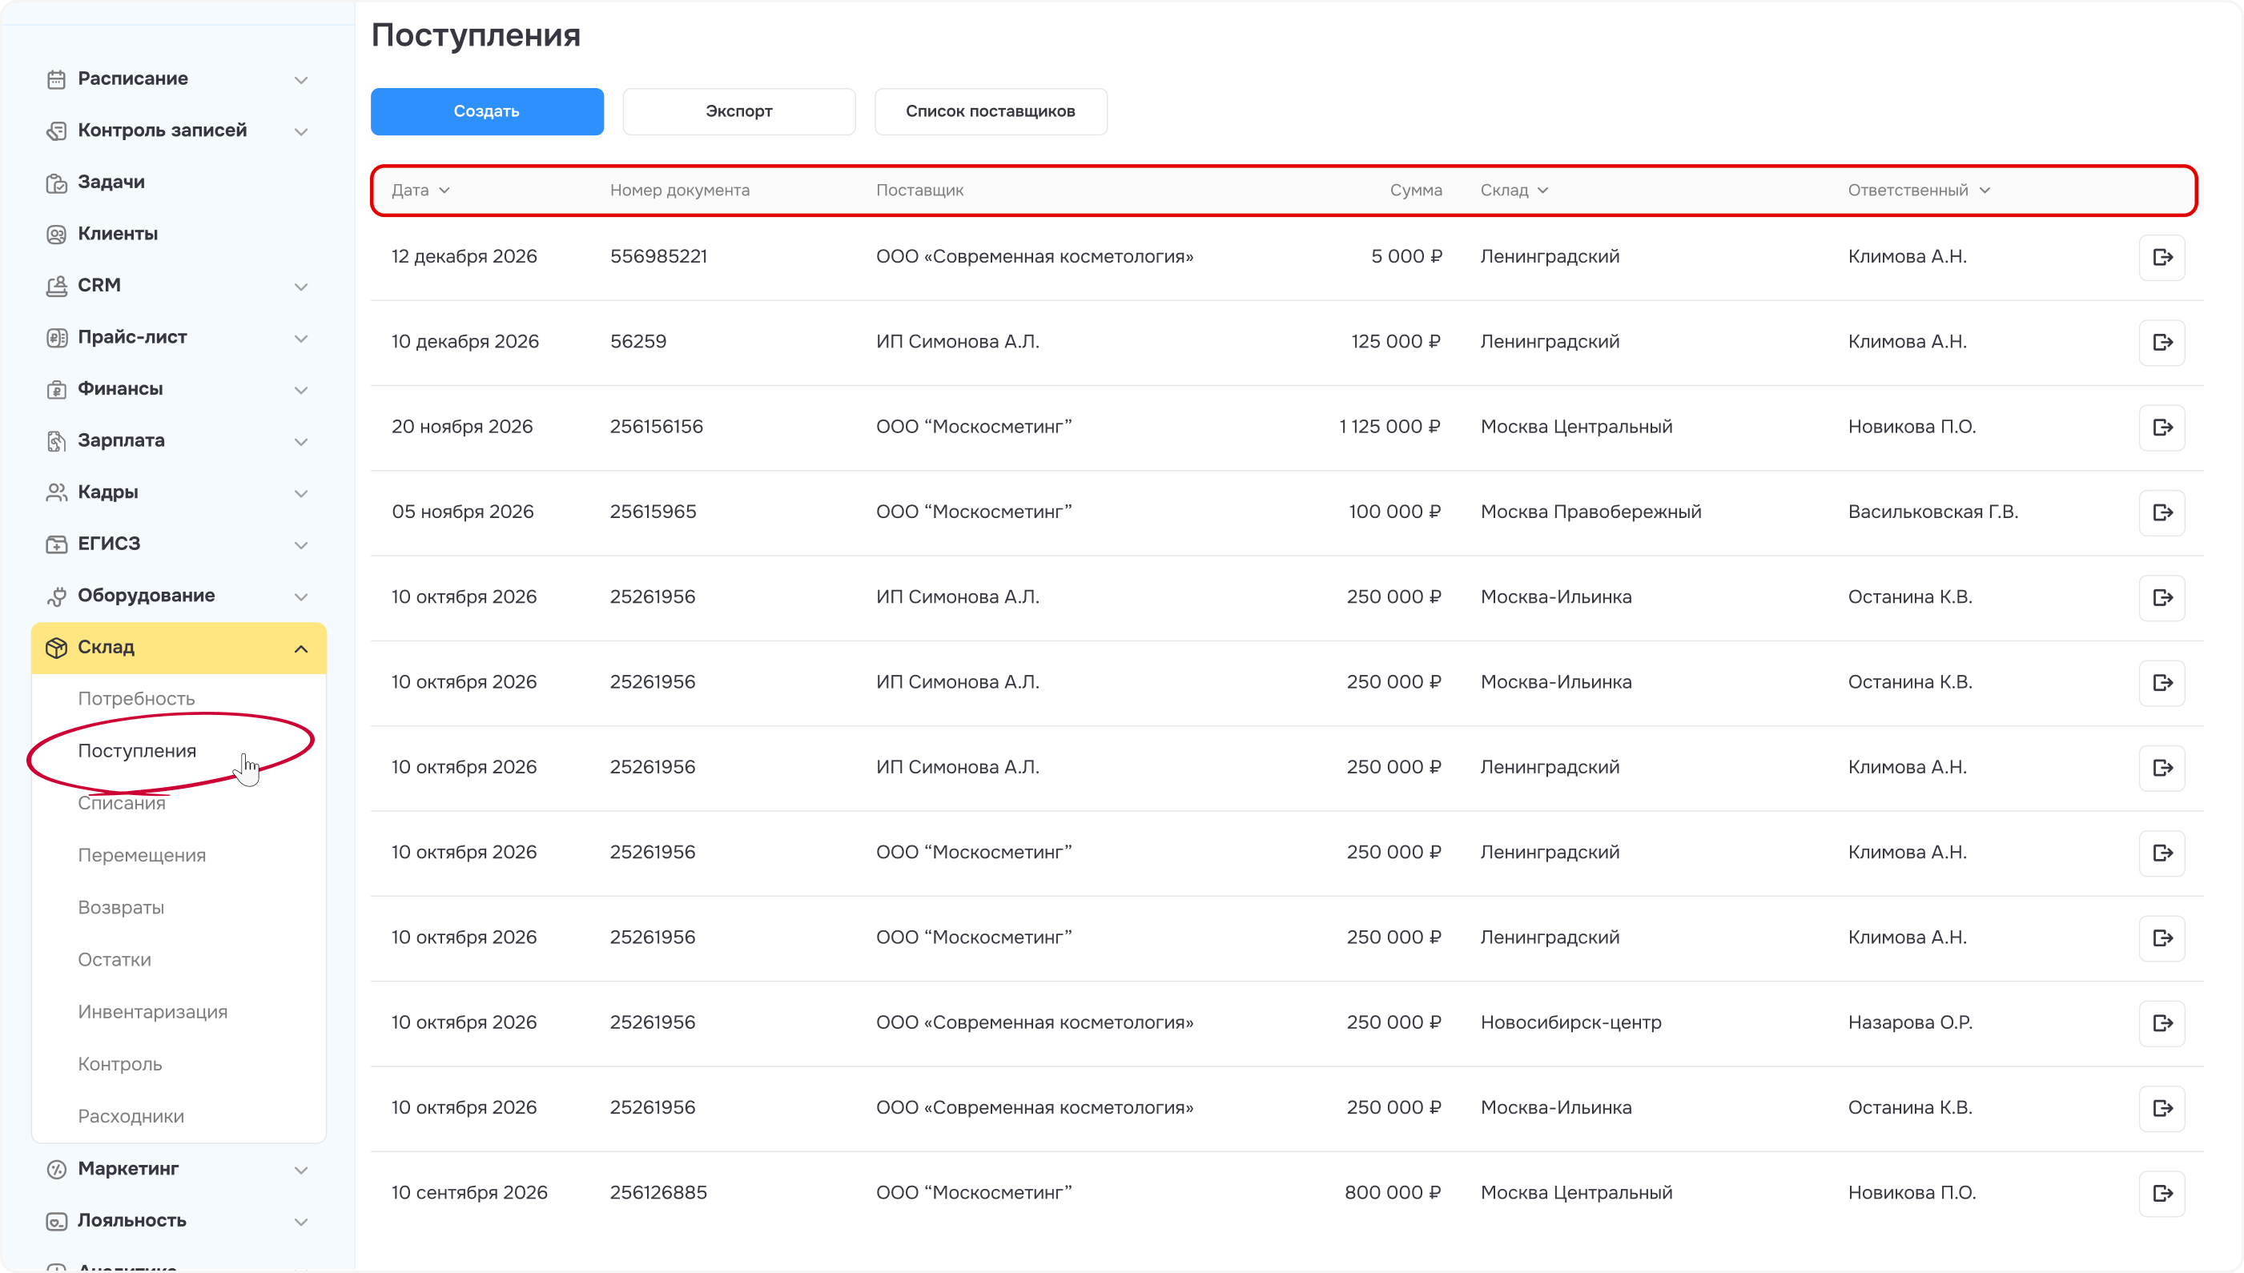Click the CRM sidebar icon
Screen dimensions: 2244x1273
click(x=56, y=286)
